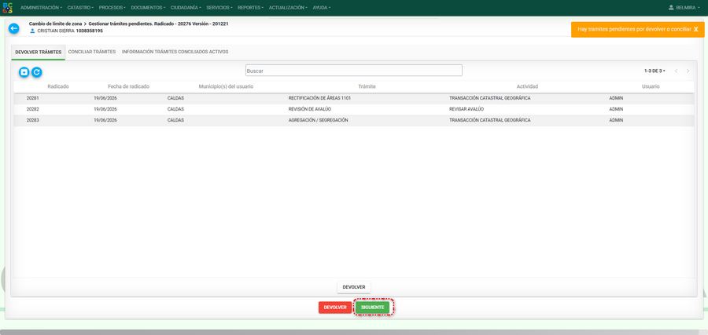Open INFORMACIÓN TRÁMITES CONCILIADOS ACTIVOS tab
The height and width of the screenshot is (335, 708).
pos(175,52)
